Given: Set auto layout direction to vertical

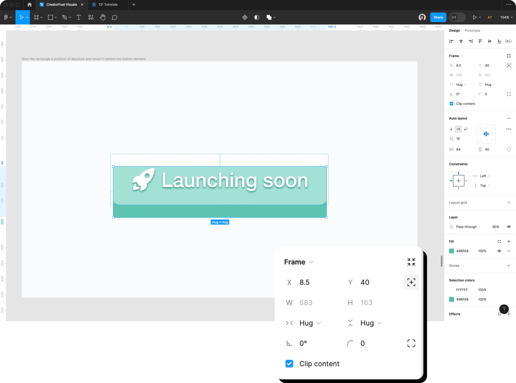Looking at the screenshot, I should coord(451,129).
